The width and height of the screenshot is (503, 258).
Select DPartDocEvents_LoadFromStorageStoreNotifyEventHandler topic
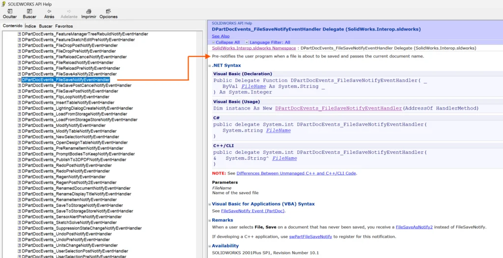[79, 120]
